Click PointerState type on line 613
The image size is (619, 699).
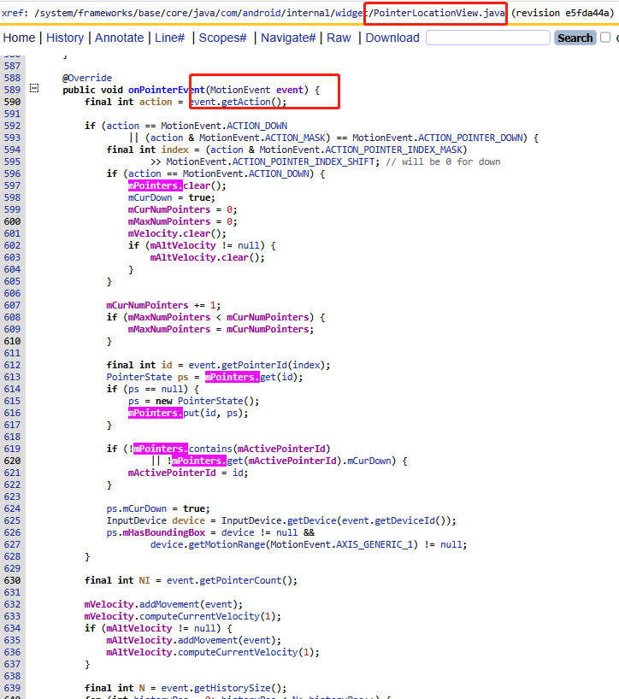139,377
